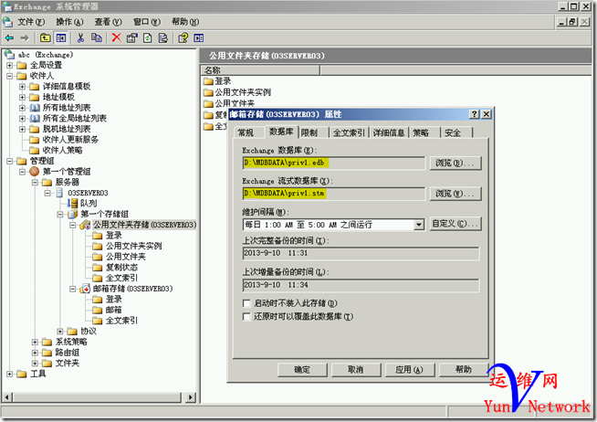The image size is (597, 422).
Task: Open the 操作(A) menu
Action: click(x=69, y=22)
